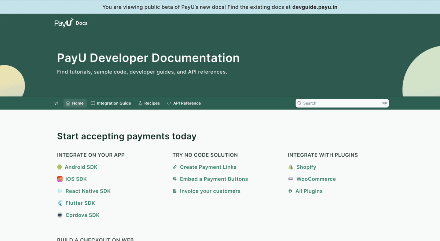
Task: Click the chain link icon beside Create Payment Links
Action: pos(175,167)
